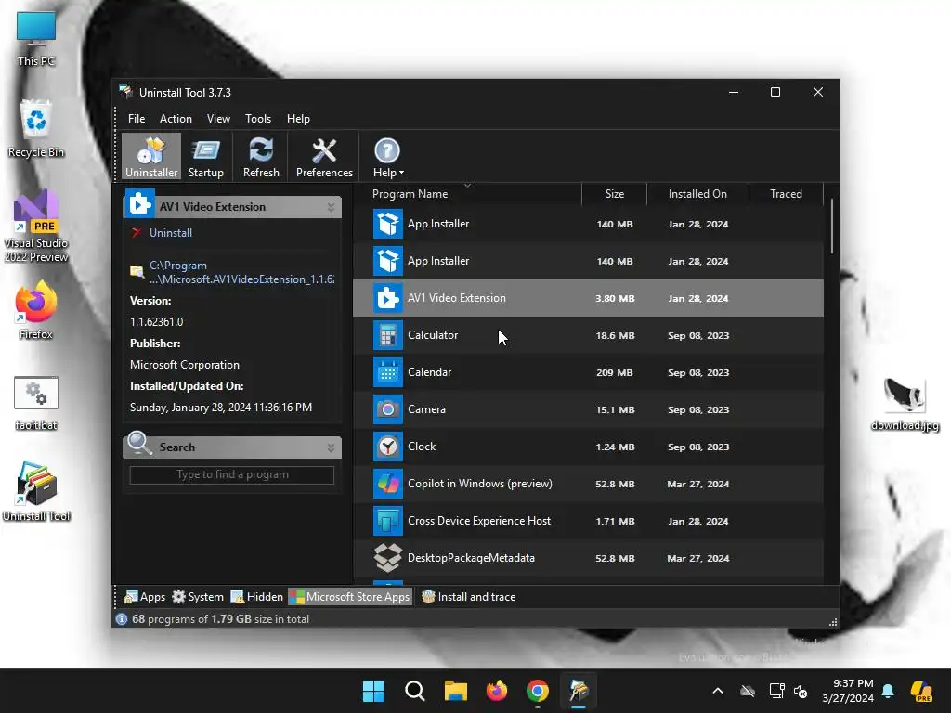Screen dimensions: 951x713
Task: Select the first App Installer icon
Action: click(x=387, y=224)
